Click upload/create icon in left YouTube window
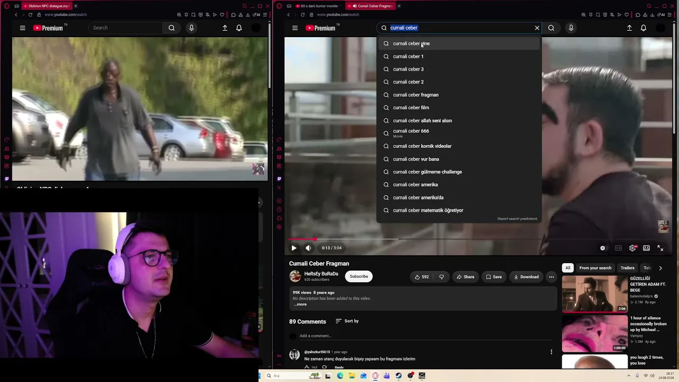Screen dimensions: 679x382 pyautogui.click(x=225, y=28)
